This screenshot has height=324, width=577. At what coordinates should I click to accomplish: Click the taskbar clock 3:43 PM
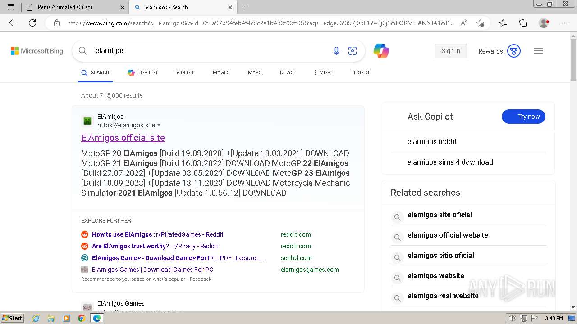click(554, 318)
